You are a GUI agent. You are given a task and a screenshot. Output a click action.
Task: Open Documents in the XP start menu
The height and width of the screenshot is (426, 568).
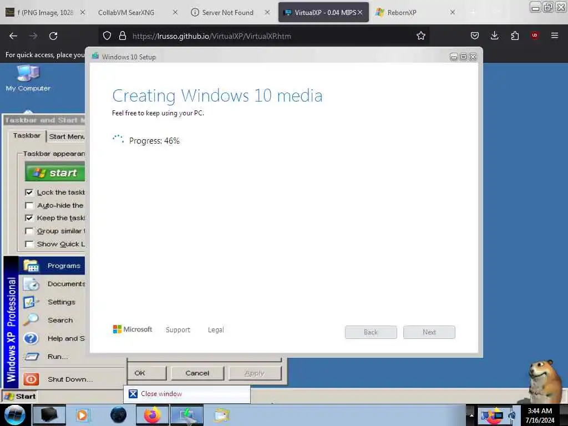(52, 283)
